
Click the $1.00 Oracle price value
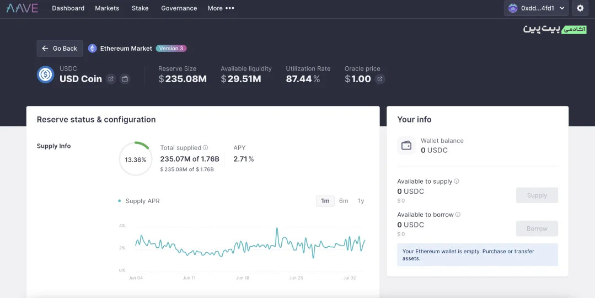[358, 79]
